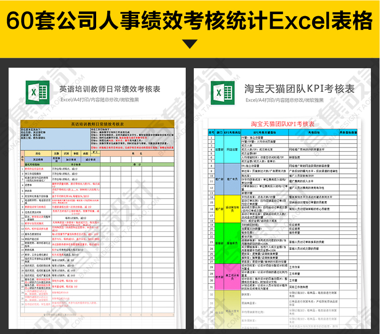This screenshot has height=334, width=380.
Task: Click the black downward triangle under the banner
Action: 190,44
